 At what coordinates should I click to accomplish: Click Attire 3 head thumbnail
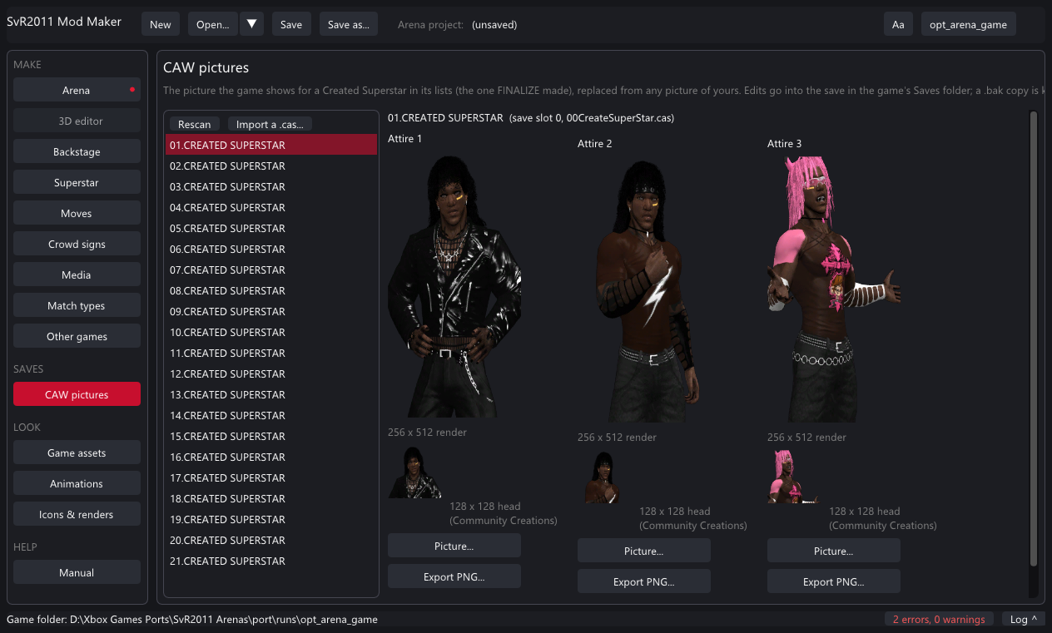point(794,477)
